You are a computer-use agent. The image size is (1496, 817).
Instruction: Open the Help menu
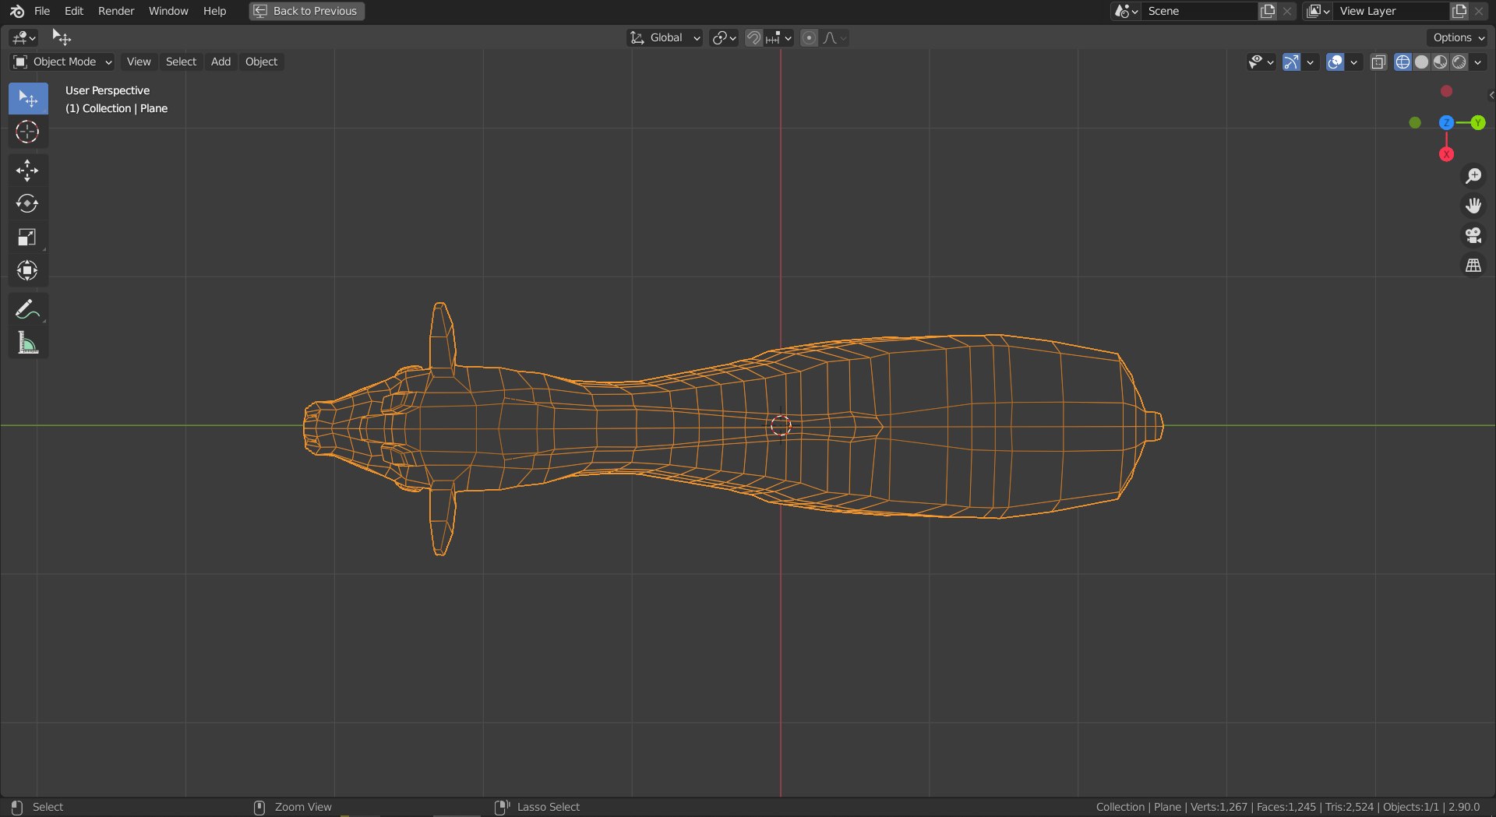214,11
